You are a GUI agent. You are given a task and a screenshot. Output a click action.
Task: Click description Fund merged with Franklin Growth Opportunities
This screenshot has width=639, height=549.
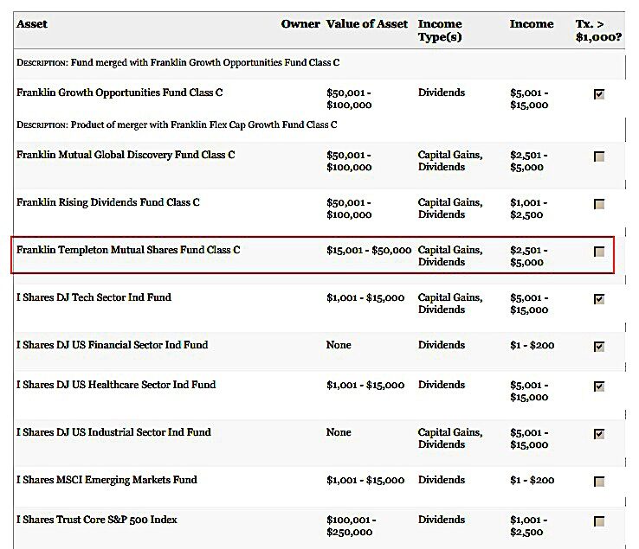click(178, 62)
